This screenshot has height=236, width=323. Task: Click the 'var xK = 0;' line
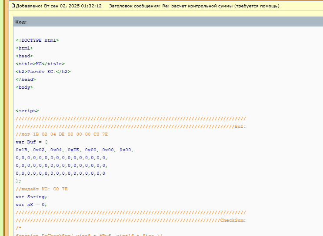[x=31, y=205]
